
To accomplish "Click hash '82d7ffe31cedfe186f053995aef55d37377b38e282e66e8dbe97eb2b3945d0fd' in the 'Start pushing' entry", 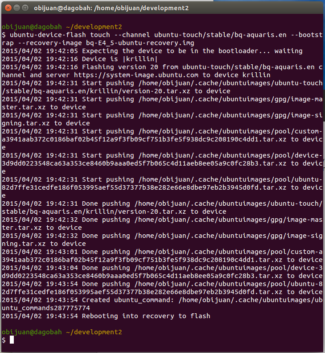I will coord(130,187).
